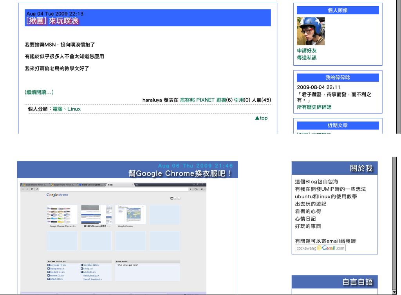
Task: Open 所有歷史碎碎唸 history link
Action: coord(314,107)
